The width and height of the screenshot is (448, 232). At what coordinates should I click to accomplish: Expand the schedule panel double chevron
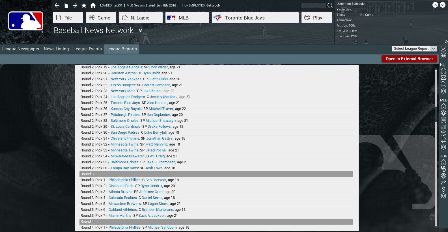(446, 42)
